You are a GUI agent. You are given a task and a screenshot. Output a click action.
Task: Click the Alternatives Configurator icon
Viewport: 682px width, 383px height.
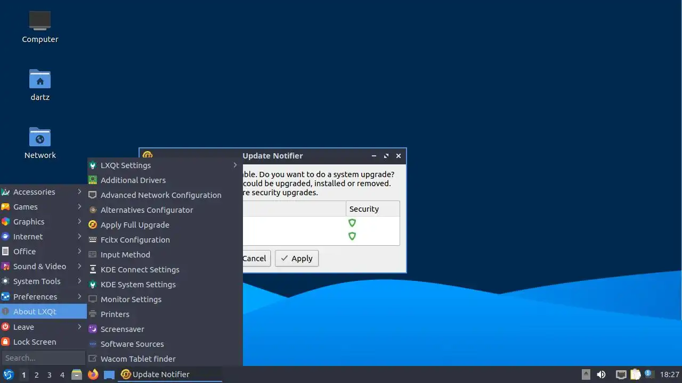pos(93,210)
